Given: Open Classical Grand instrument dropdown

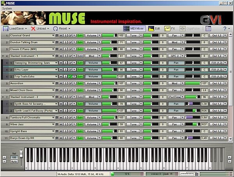Looking at the screenshot, I should [53, 35].
